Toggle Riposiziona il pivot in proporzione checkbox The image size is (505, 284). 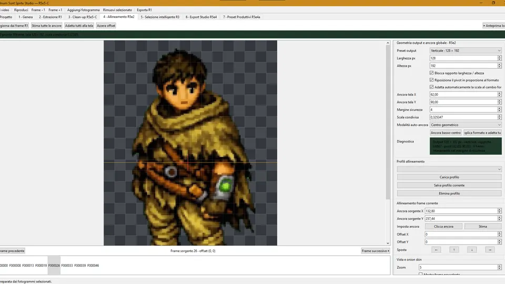[x=431, y=80]
